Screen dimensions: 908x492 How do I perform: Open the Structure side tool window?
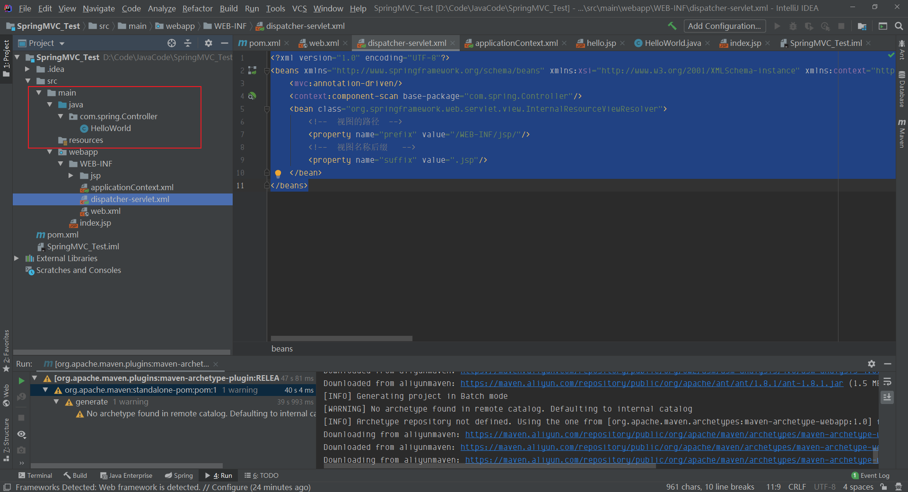[6, 440]
